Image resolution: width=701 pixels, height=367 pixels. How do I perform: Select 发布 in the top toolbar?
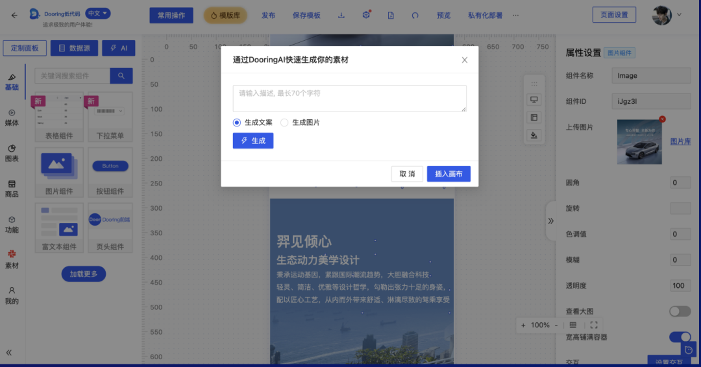268,15
